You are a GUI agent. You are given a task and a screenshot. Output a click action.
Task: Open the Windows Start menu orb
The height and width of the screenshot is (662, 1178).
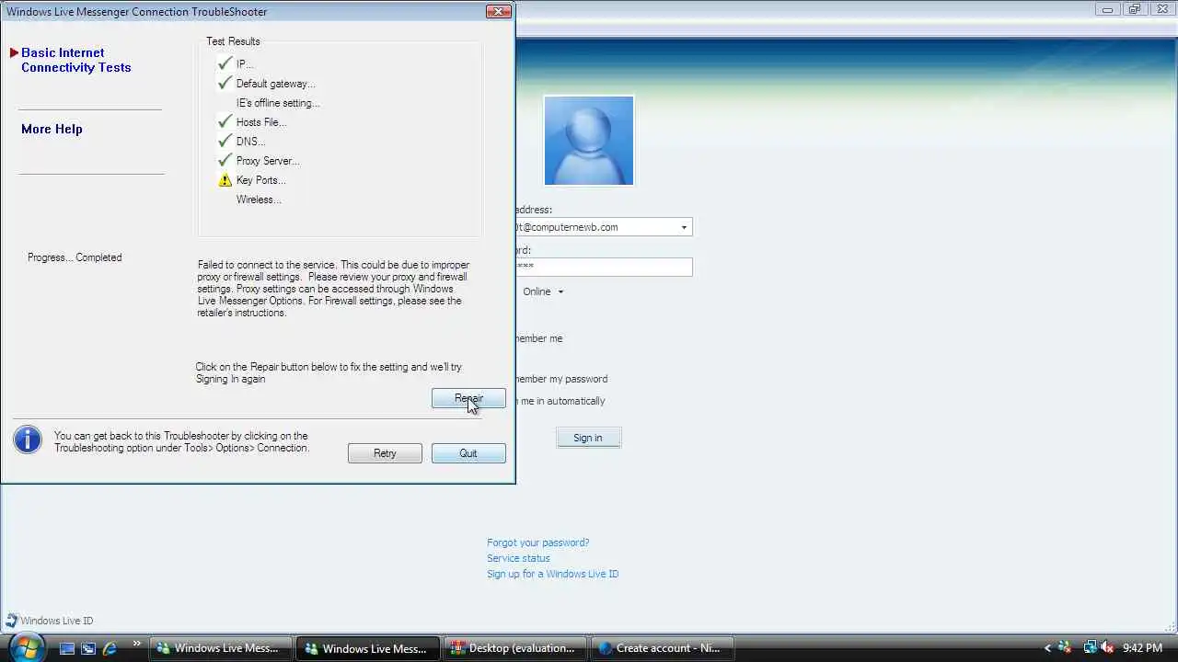pyautogui.click(x=27, y=647)
